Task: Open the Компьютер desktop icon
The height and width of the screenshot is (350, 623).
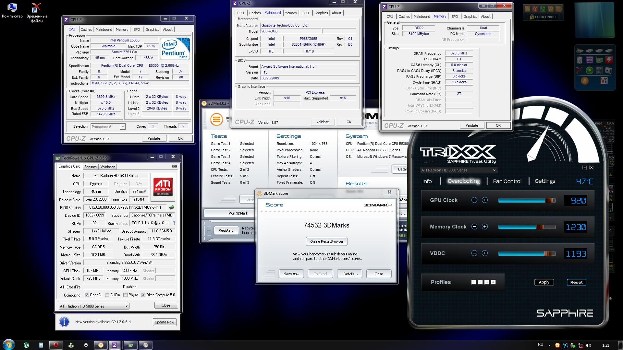Action: pos(12,10)
